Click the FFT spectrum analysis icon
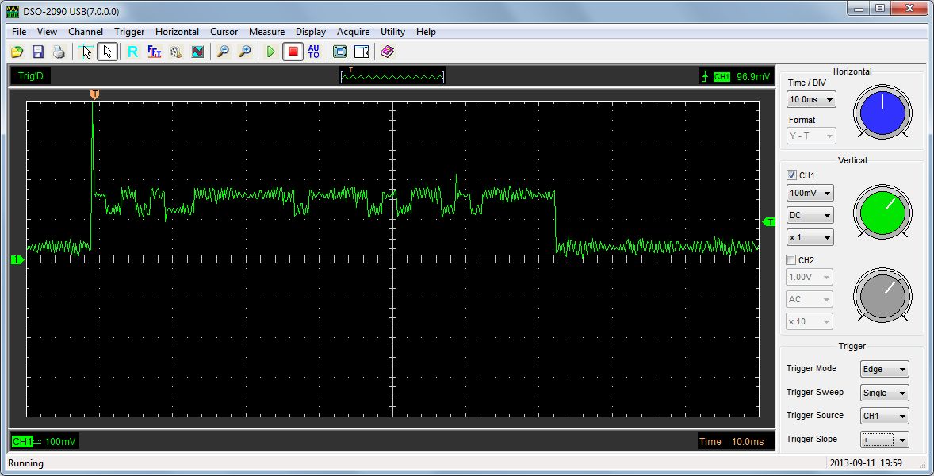The width and height of the screenshot is (934, 476). [x=155, y=52]
